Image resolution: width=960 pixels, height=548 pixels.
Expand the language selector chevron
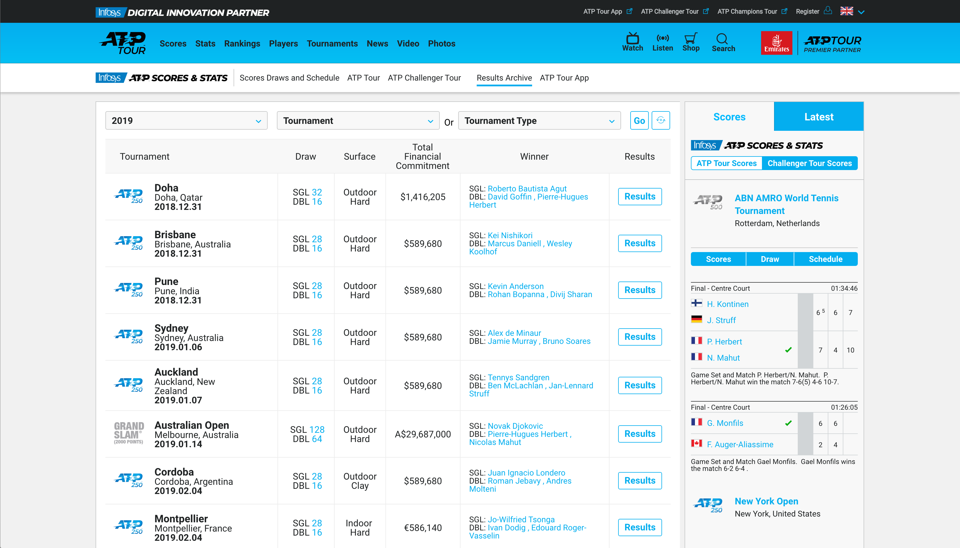click(x=861, y=12)
